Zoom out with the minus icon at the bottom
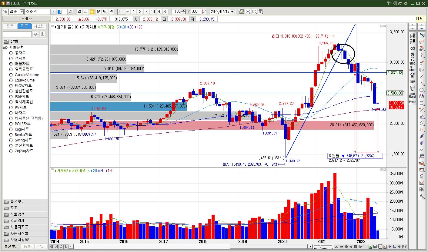428x252 pixels. pyautogui.click(x=341, y=247)
